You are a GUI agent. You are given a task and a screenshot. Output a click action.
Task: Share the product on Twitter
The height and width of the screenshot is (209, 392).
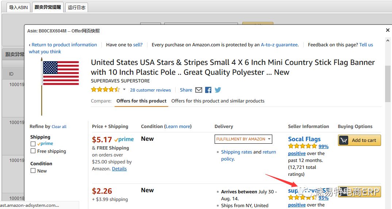click(218, 90)
